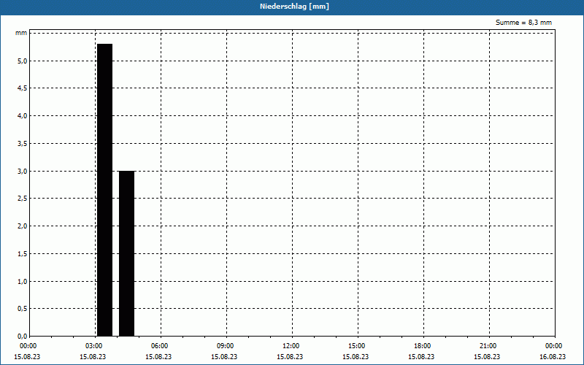This screenshot has width=584, height=365.
Task: Click the 21:00 time label
Action: (488, 346)
